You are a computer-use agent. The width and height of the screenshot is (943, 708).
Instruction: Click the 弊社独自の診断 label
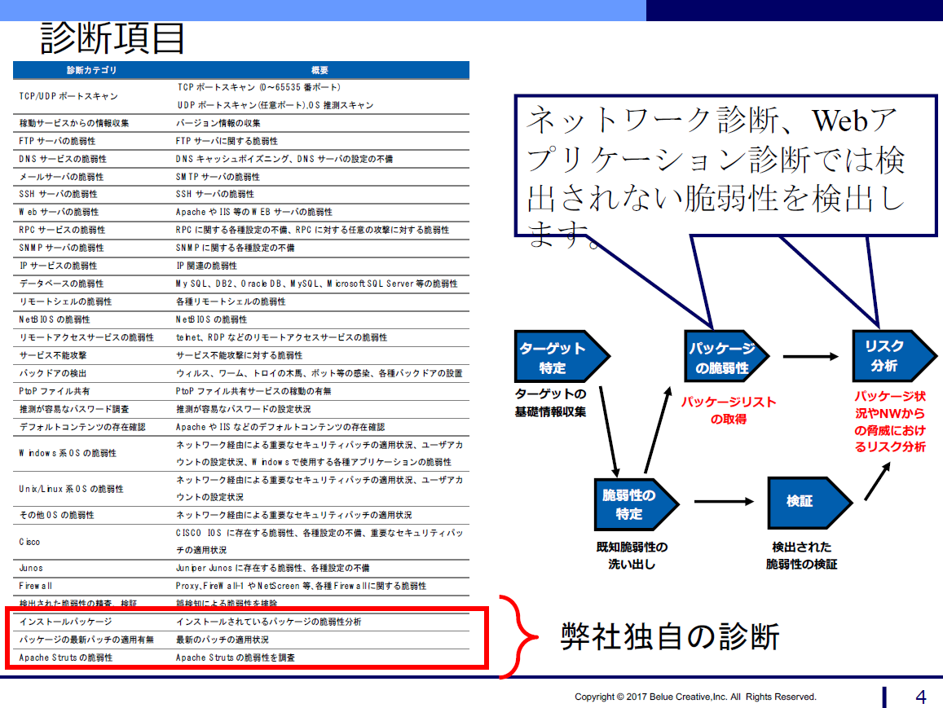click(x=669, y=636)
